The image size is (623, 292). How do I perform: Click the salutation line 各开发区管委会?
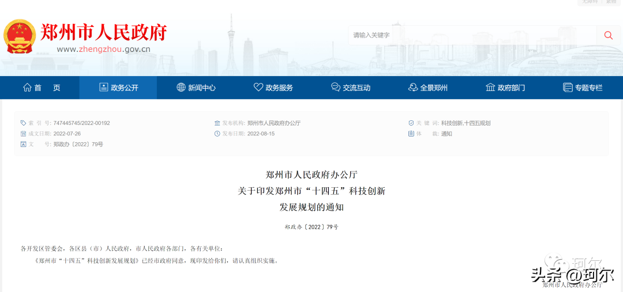point(122,249)
